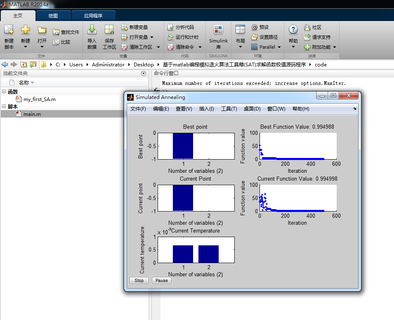The image size is (394, 320).
Task: Open the 文件(F) menu in figure window
Action: click(x=138, y=109)
